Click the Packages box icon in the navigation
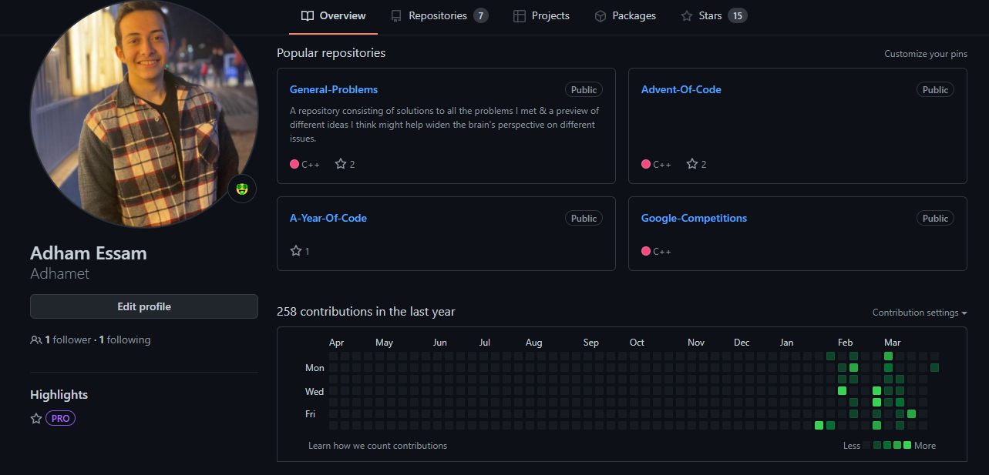Viewport: 989px width, 475px height. 598,15
